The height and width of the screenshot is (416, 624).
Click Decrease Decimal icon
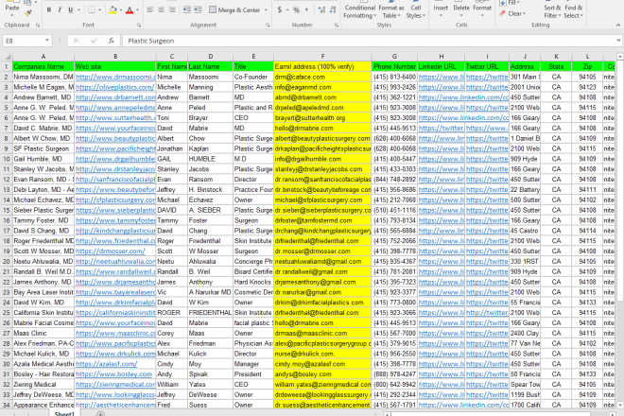tap(333, 10)
